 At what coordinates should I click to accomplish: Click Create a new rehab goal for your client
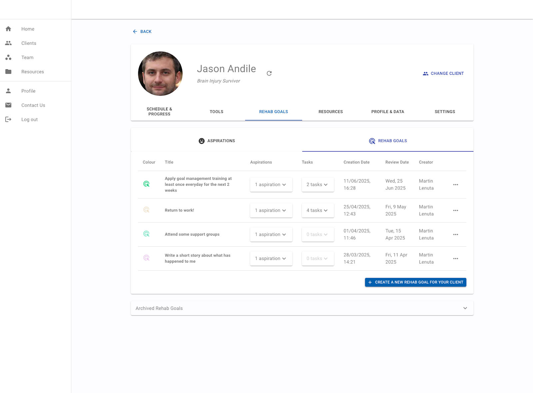(415, 282)
